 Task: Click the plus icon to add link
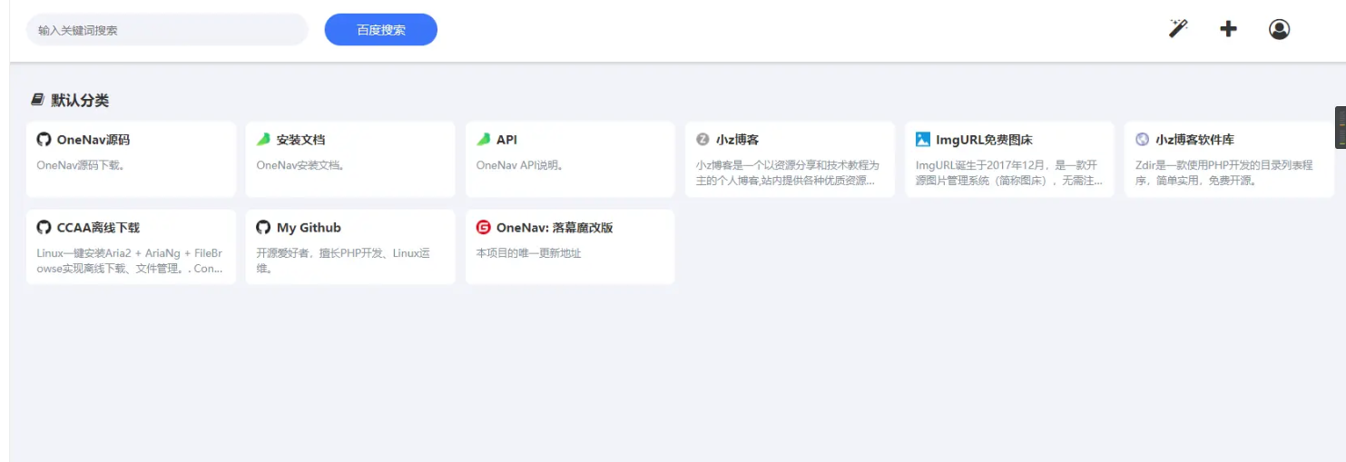(1228, 29)
